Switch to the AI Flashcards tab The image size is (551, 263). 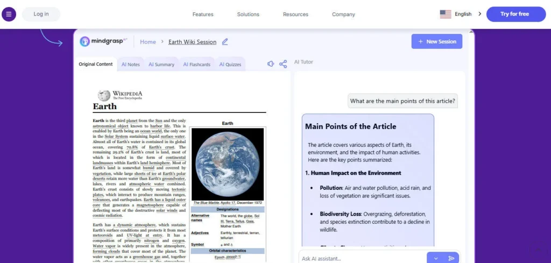[196, 65]
